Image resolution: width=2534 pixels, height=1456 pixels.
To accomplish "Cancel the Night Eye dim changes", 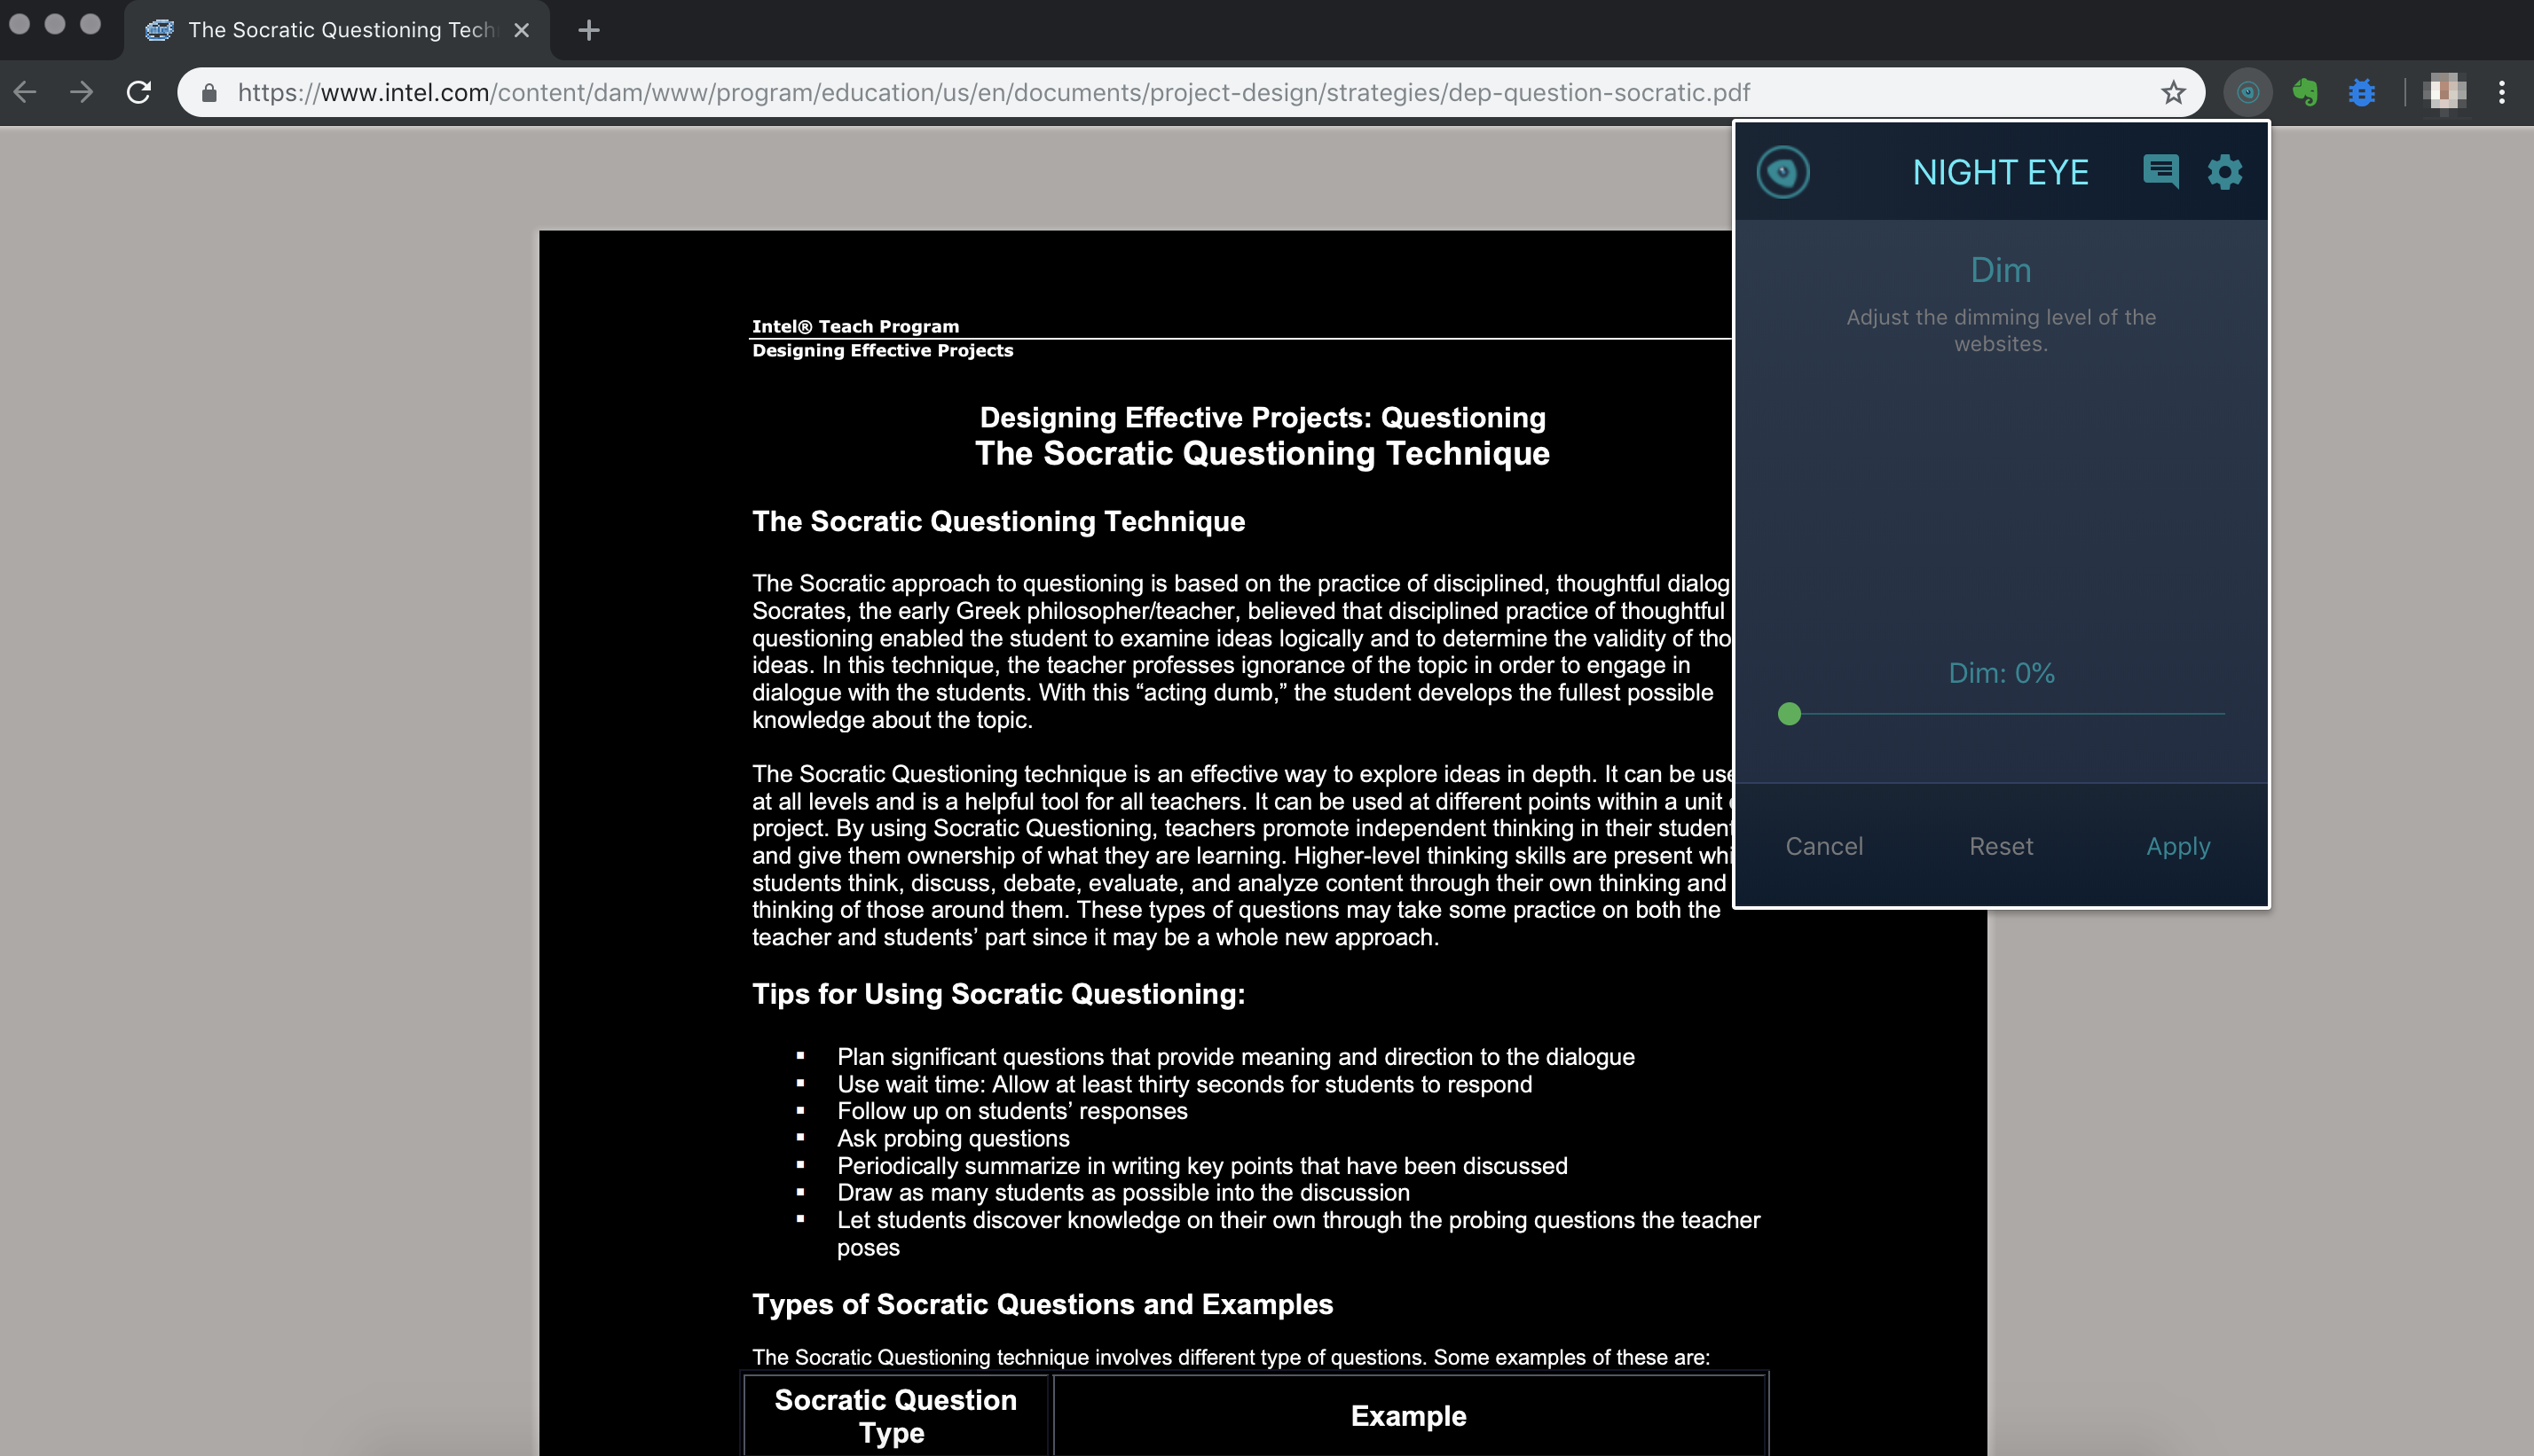I will pos(1824,845).
